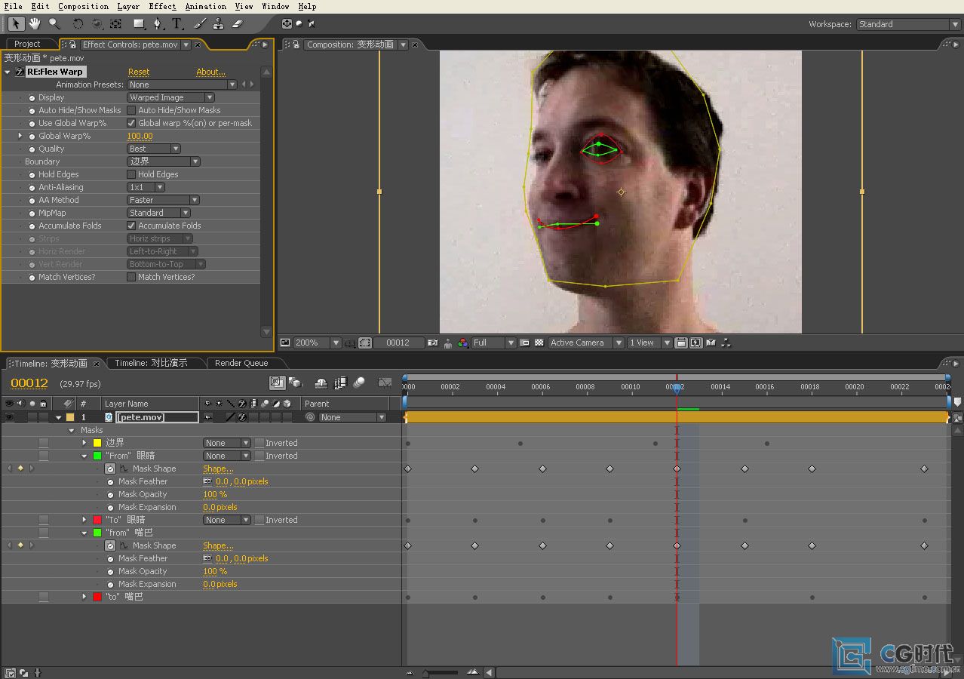Select the Hand tool
The width and height of the screenshot is (964, 679).
click(x=35, y=24)
